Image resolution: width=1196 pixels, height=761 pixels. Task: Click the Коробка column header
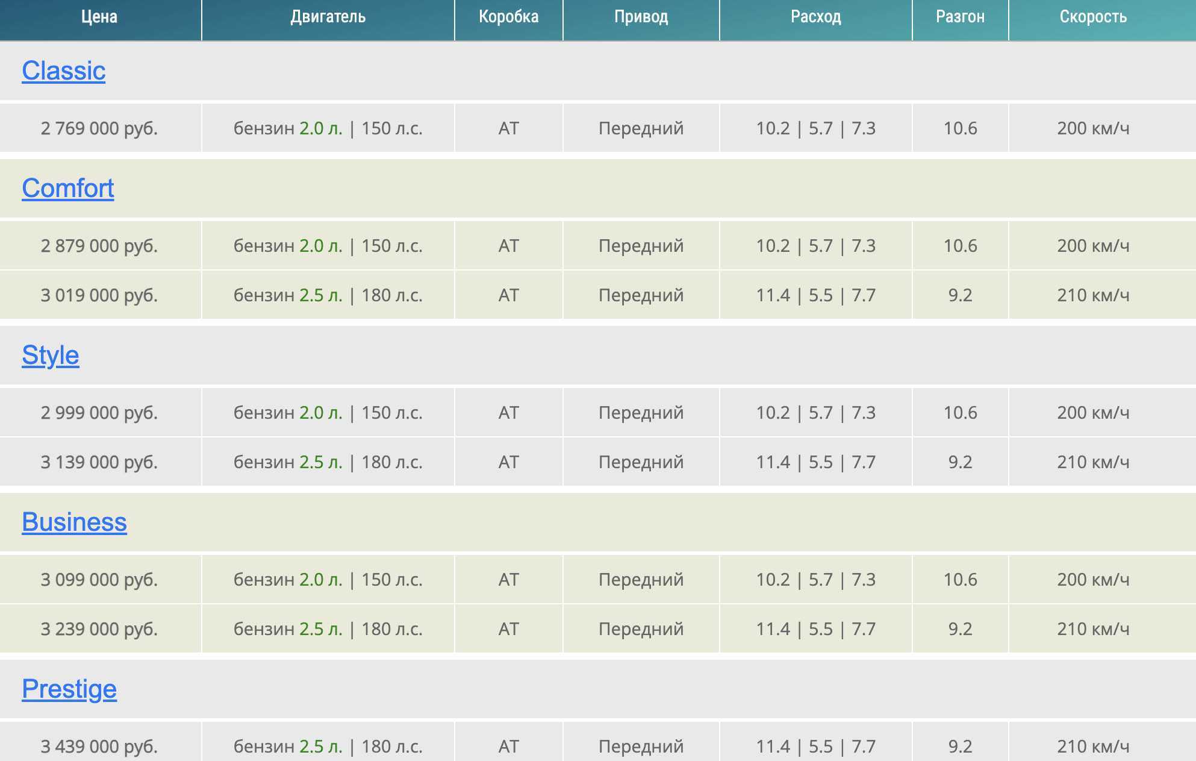509,17
